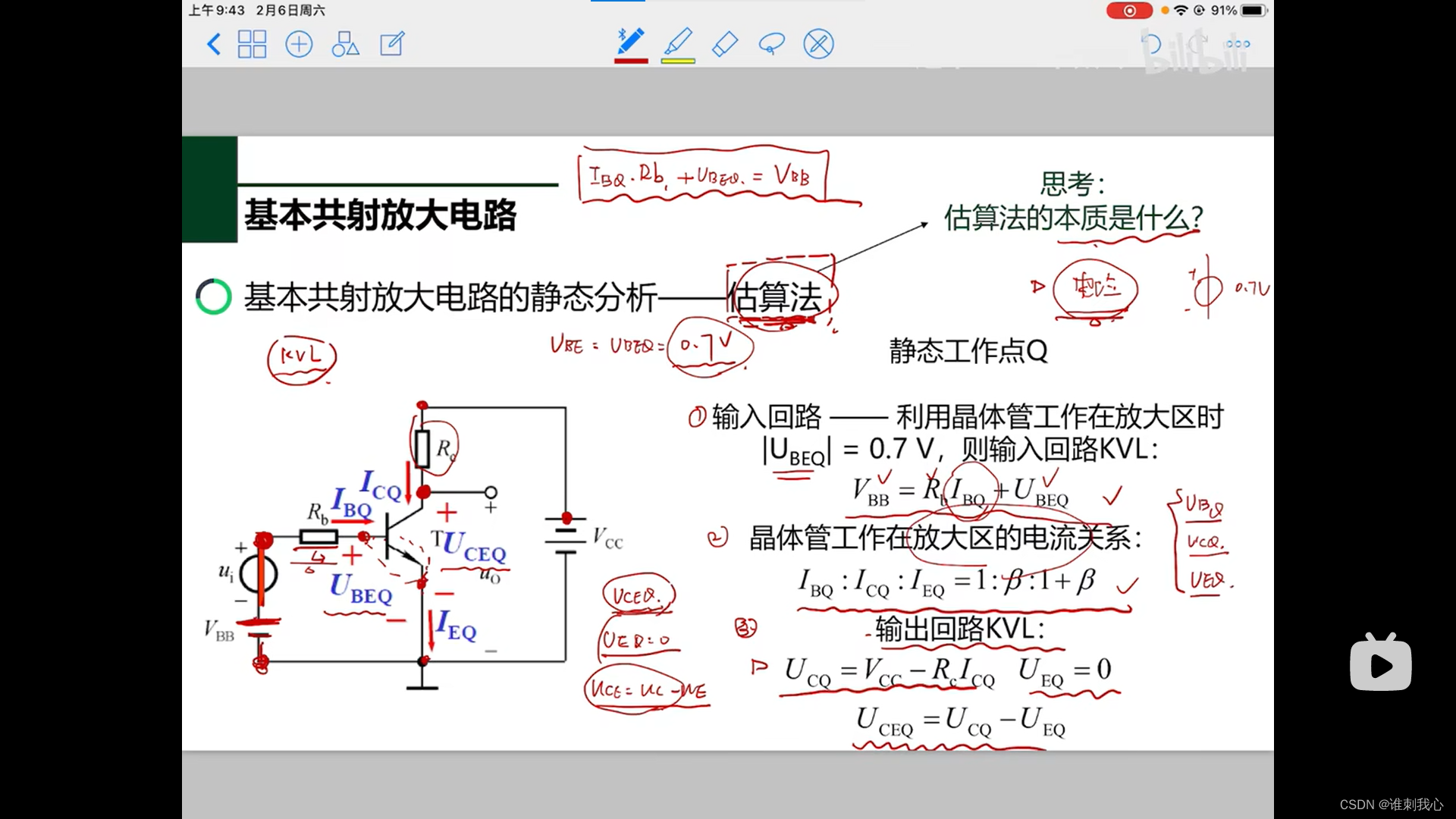Toggle the stylus-only circle pen mode
Image resolution: width=1456 pixels, height=819 pixels.
pos(818,44)
